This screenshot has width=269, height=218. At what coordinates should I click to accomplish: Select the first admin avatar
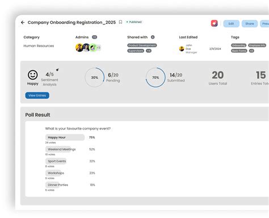coord(79,48)
